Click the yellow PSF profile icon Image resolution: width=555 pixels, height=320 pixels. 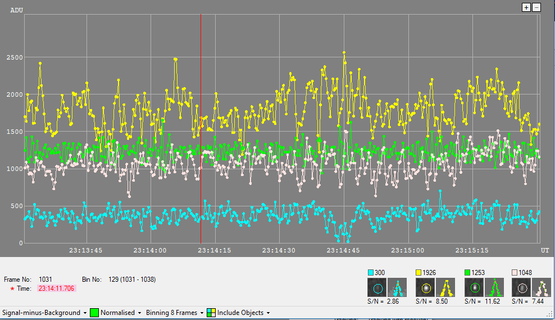[x=445, y=287]
